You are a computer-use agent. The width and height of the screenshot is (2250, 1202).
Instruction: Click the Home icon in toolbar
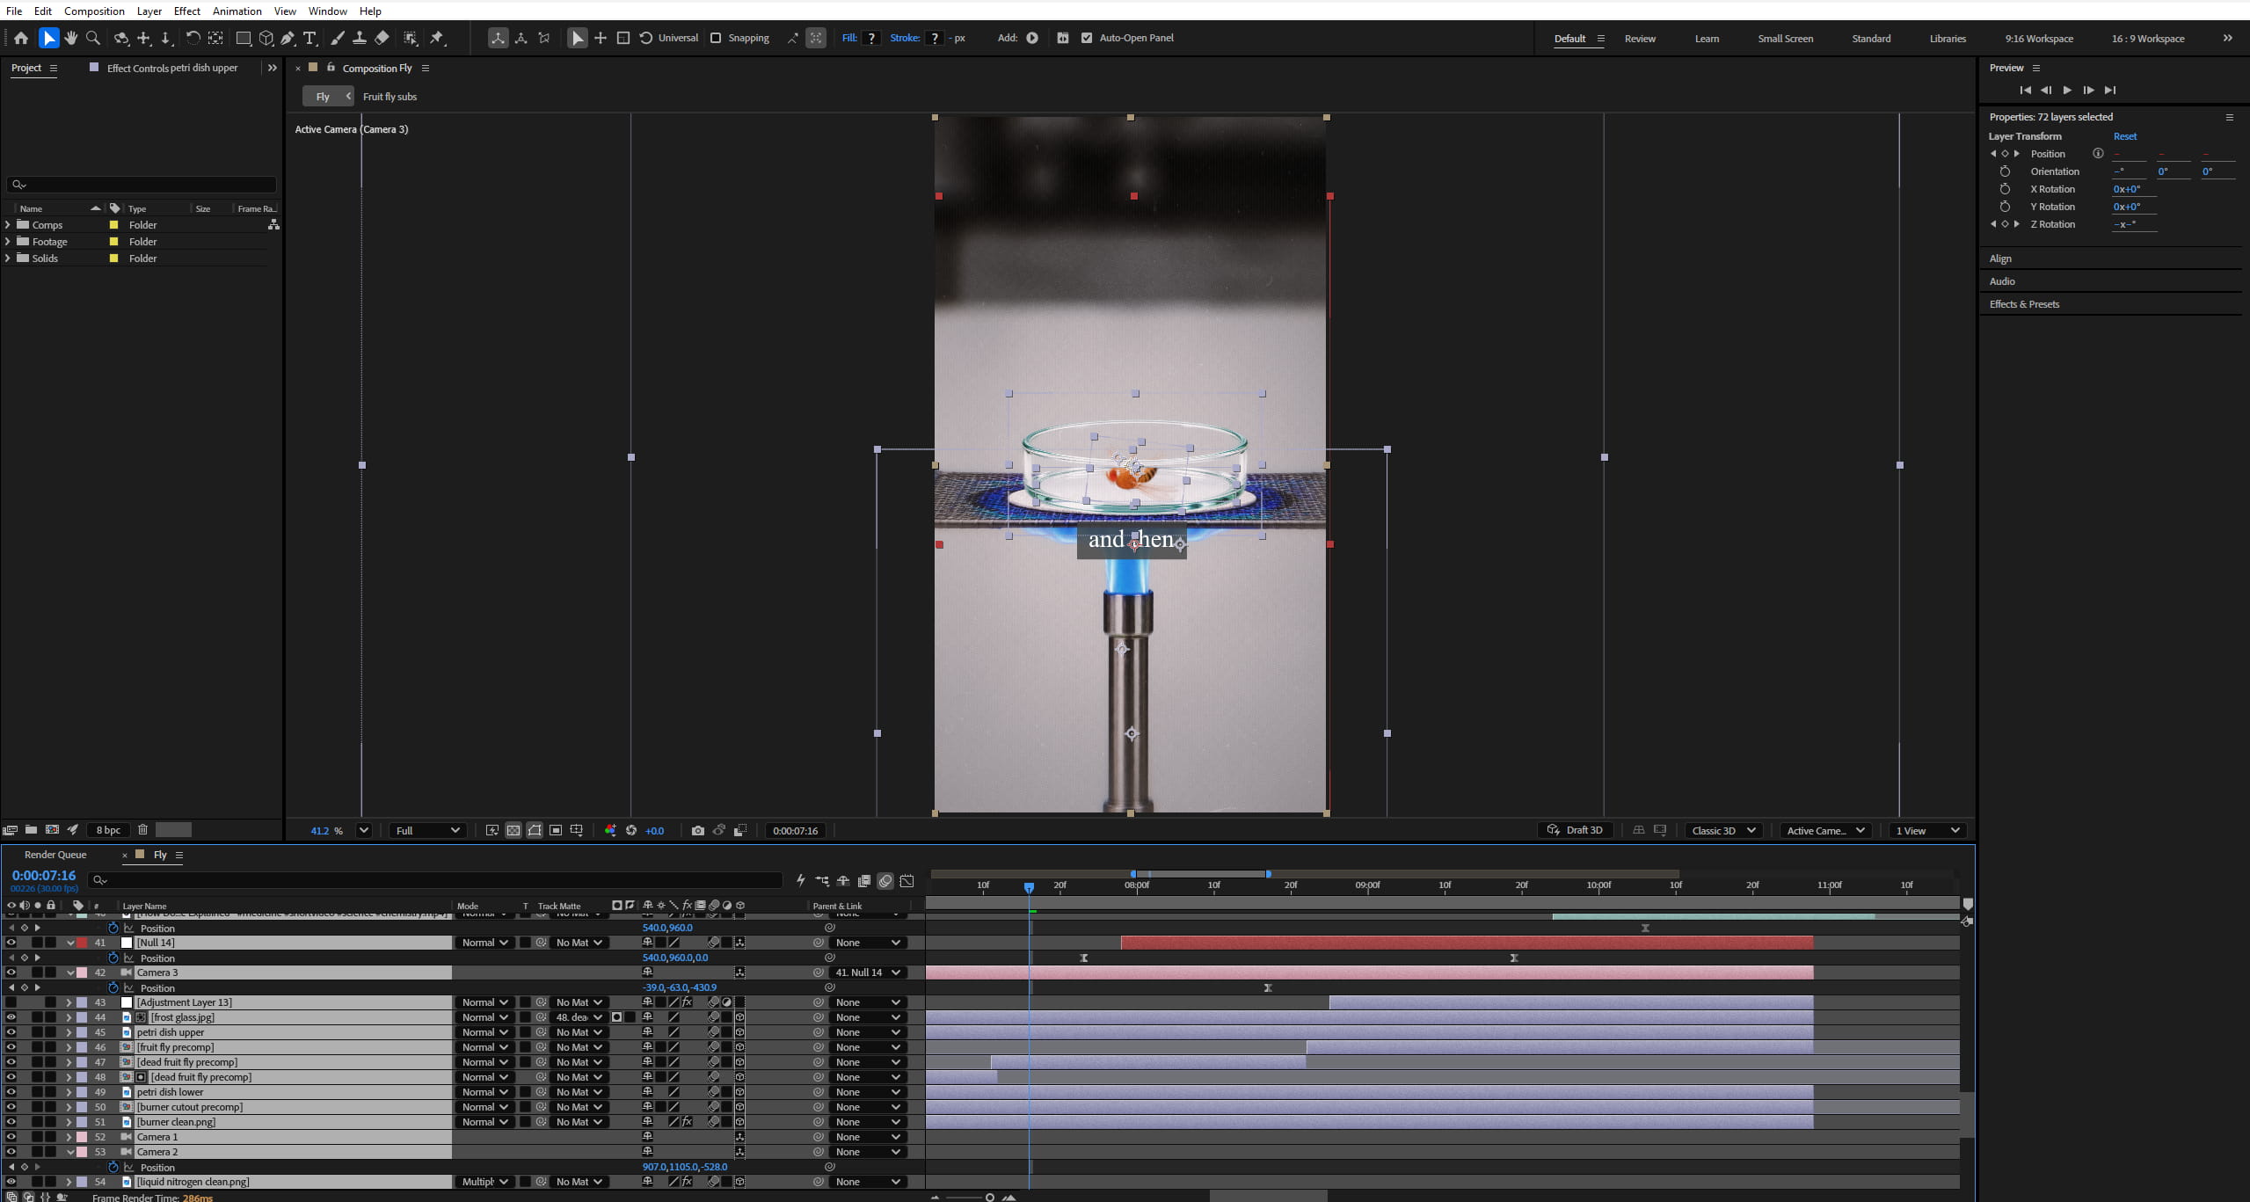21,38
